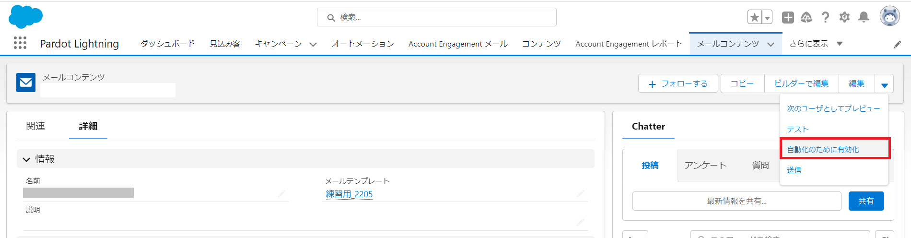Open the favorites list dropdown arrow
The height and width of the screenshot is (238, 911).
(x=767, y=17)
